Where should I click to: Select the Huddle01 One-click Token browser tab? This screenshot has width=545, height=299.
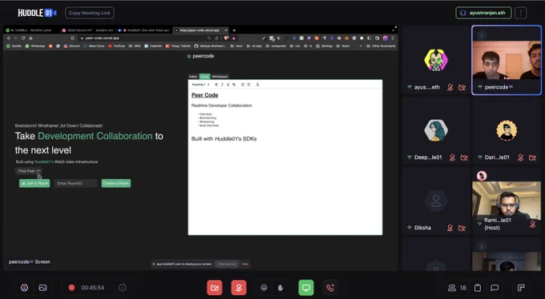[144, 30]
